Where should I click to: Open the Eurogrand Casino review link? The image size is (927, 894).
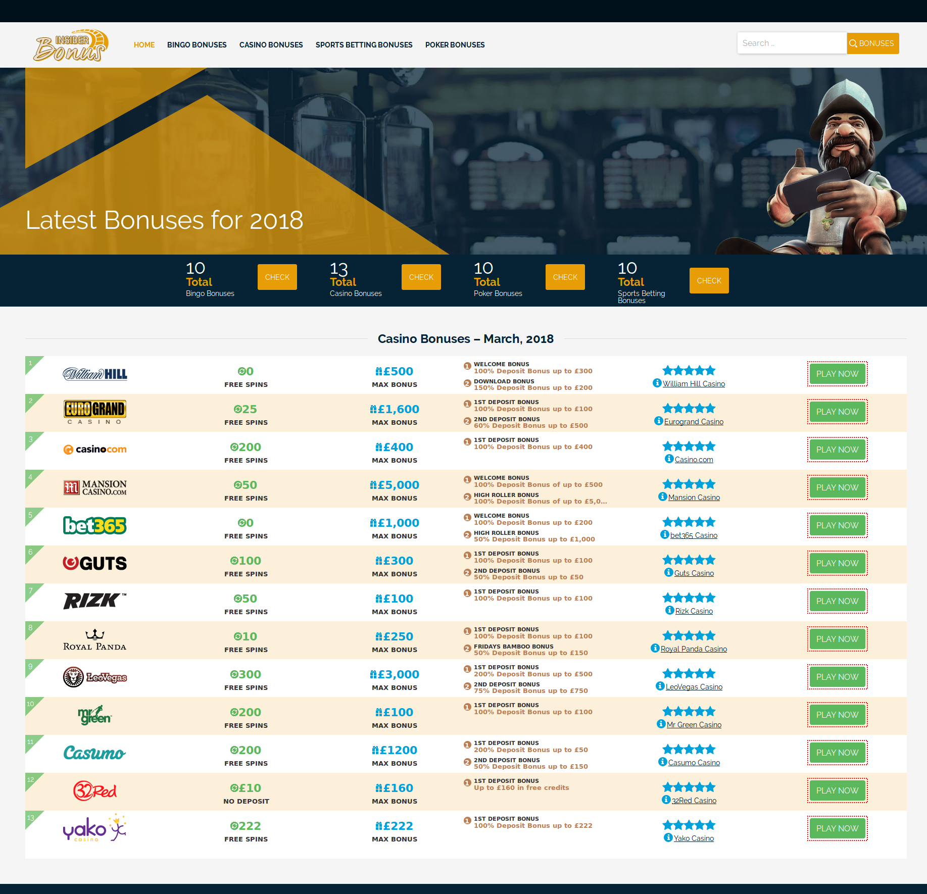pos(694,422)
